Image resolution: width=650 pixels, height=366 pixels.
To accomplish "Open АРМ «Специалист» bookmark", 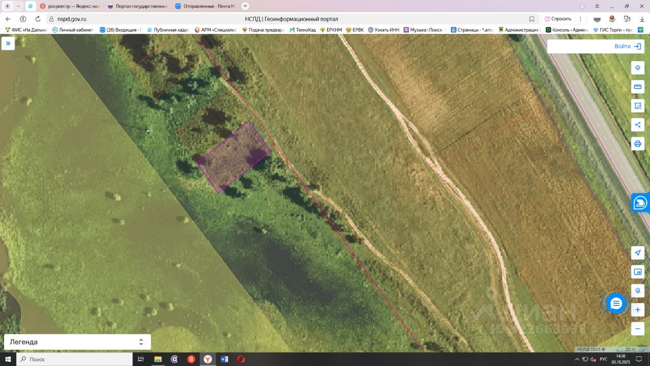I will (x=215, y=30).
